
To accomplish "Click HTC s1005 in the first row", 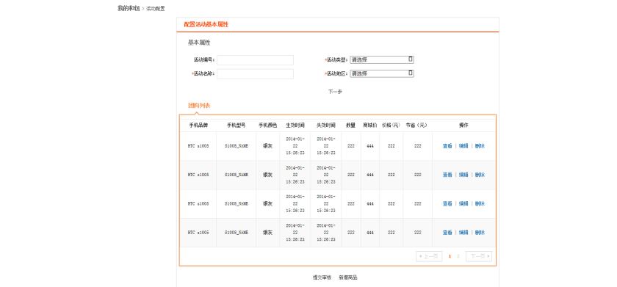I will coord(198,146).
